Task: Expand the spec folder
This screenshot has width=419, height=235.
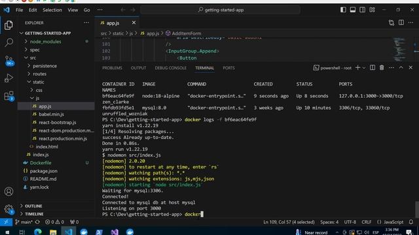Action: point(35,50)
